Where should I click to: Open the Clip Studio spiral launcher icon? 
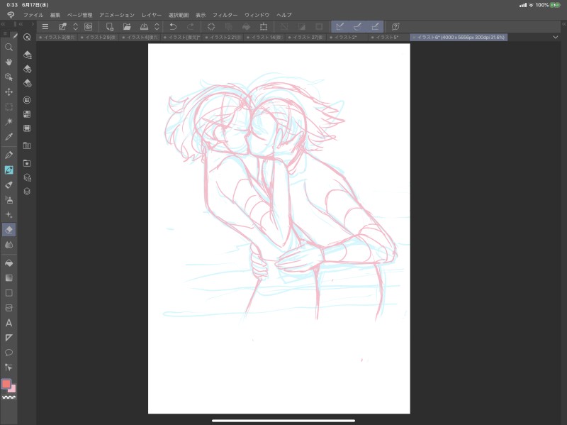88,26
